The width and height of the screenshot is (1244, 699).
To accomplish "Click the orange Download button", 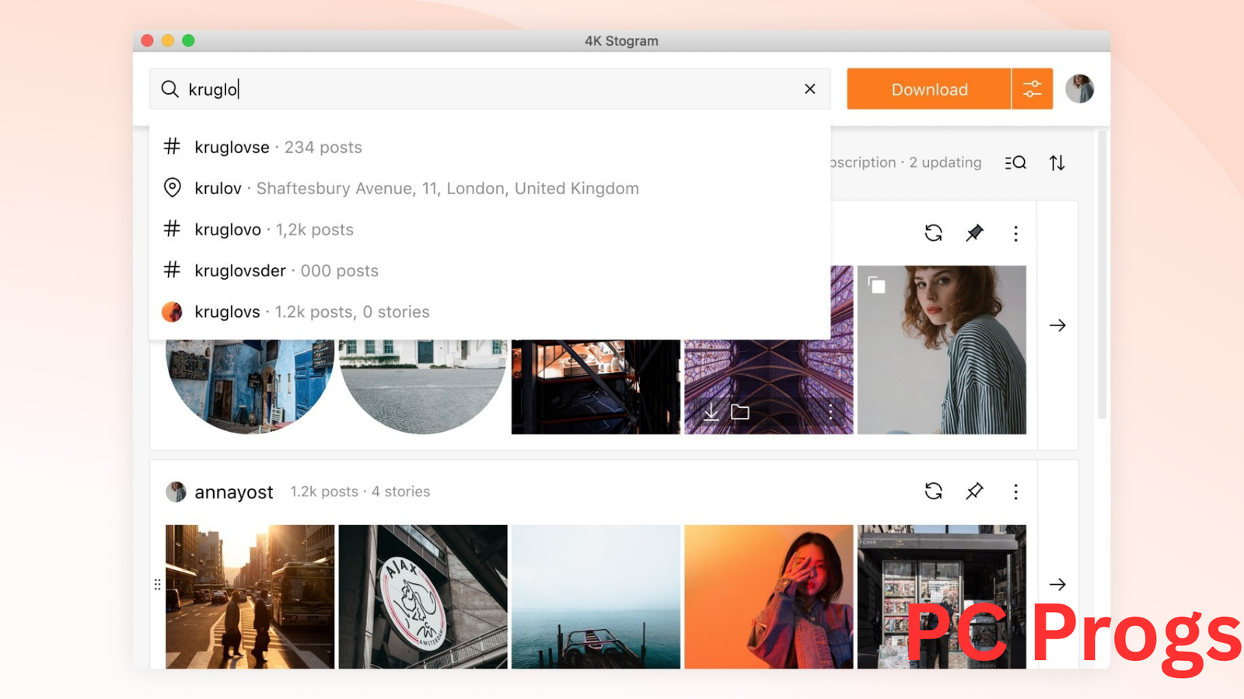I will (929, 89).
